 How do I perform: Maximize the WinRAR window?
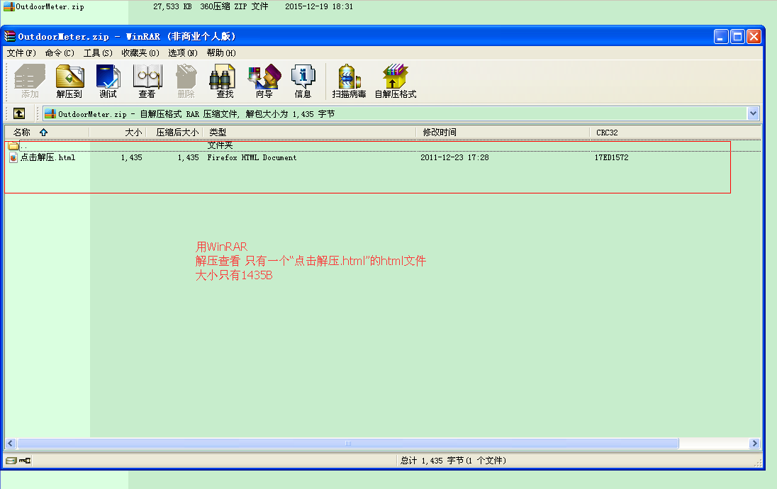(737, 37)
